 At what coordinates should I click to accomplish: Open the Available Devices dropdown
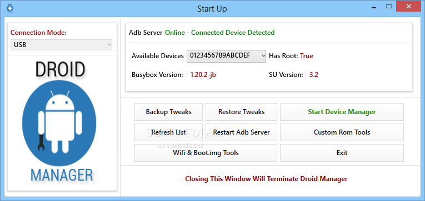pyautogui.click(x=226, y=56)
